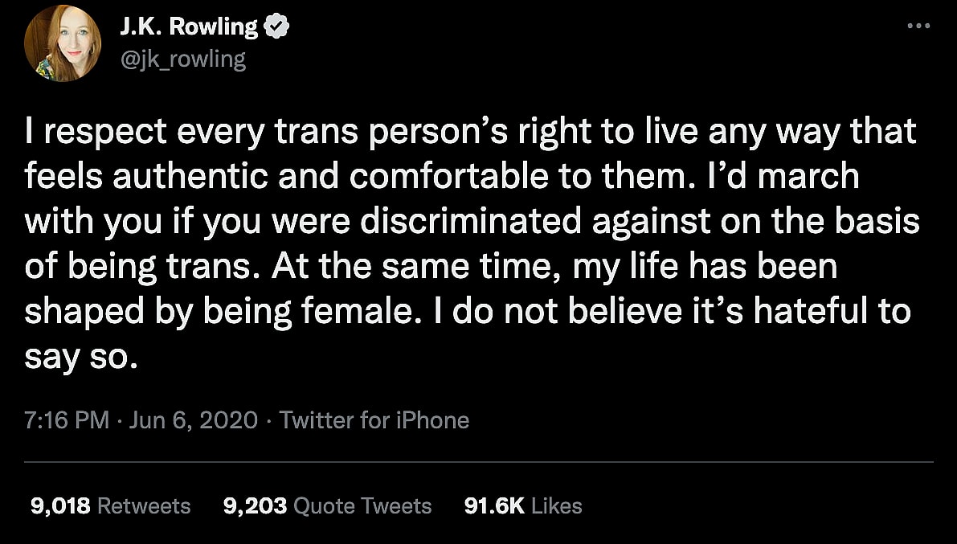Image resolution: width=957 pixels, height=544 pixels.
Task: Click tweet line starting "I respect every trans"
Action: [x=470, y=133]
